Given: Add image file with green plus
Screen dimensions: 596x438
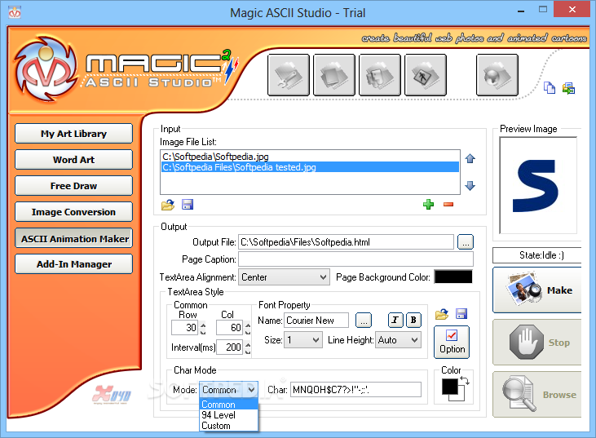Looking at the screenshot, I should 428,205.
